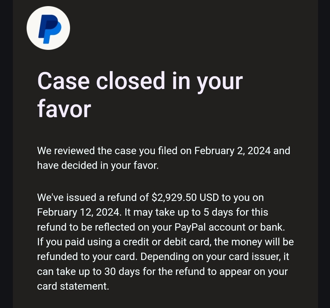The width and height of the screenshot is (330, 308).
Task: Click 'have decided in your favor' text
Action: coord(98,165)
